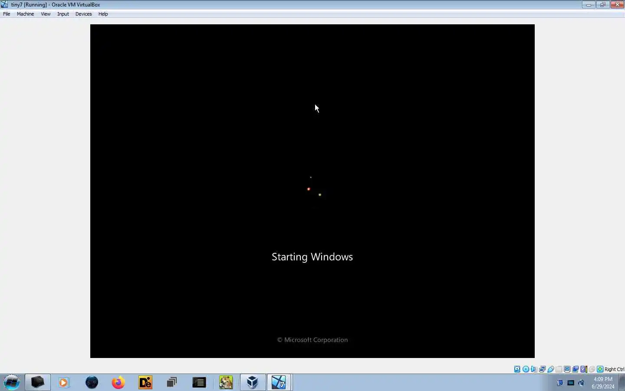Click the optical disc status icon
The width and height of the screenshot is (625, 391).
526,369
